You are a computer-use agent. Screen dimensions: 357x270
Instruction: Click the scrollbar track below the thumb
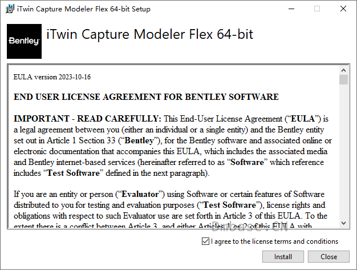343,151
